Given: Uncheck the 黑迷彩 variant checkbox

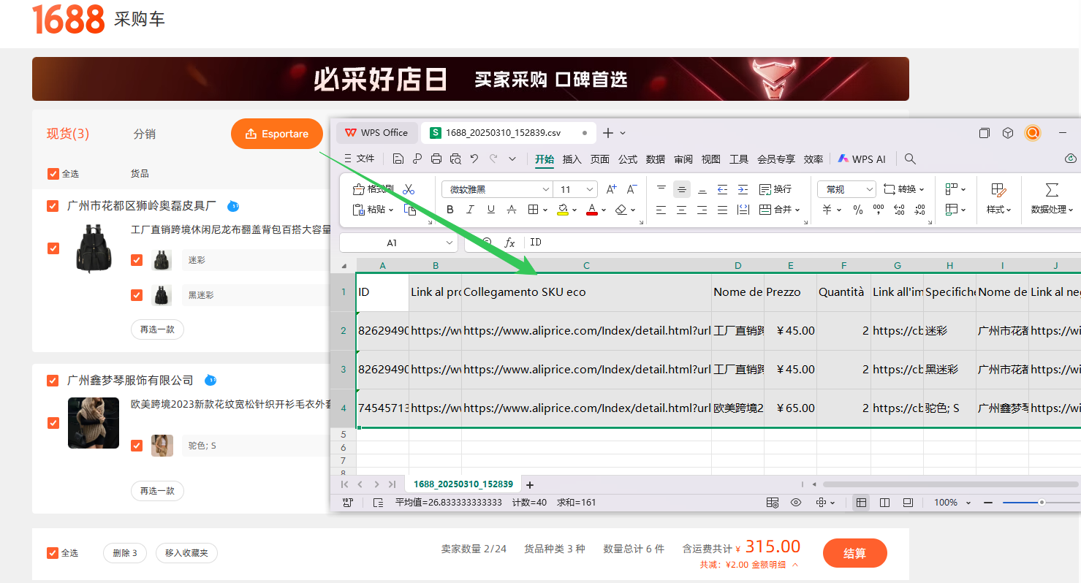Looking at the screenshot, I should coord(137,295).
